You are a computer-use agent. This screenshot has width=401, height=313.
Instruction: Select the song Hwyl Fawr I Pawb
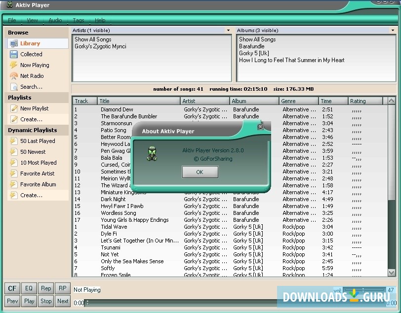point(122,206)
